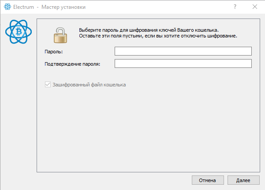Viewport: 265px width, 190px height.
Task: Focus the Пароль input field
Action: pos(183,52)
